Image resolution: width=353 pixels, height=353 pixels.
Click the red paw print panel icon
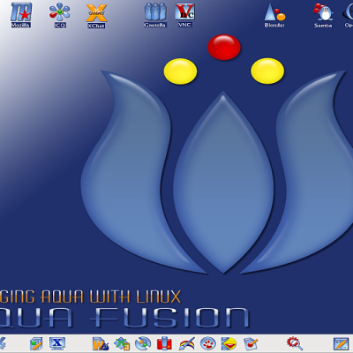point(208,343)
